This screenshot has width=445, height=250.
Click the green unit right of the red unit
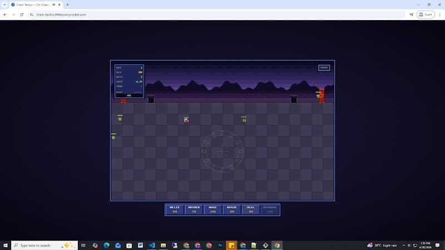[x=244, y=120]
